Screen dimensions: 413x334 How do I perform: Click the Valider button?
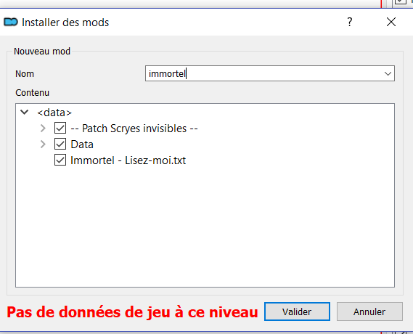297,311
